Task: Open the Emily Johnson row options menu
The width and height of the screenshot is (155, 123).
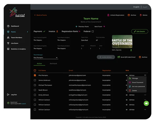Action: 145,95
